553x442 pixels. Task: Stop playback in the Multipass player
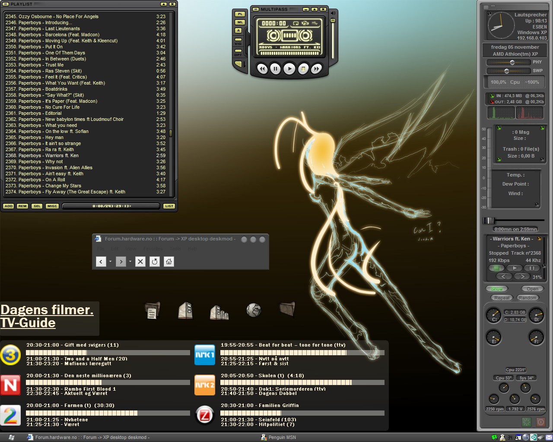303,69
